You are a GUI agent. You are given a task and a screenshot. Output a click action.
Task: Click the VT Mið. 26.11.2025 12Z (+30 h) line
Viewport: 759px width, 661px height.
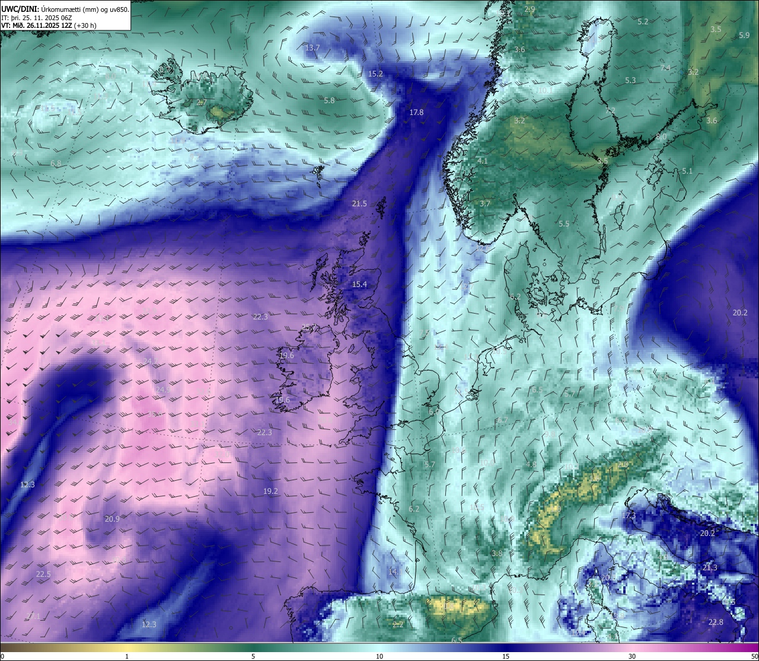click(x=49, y=25)
